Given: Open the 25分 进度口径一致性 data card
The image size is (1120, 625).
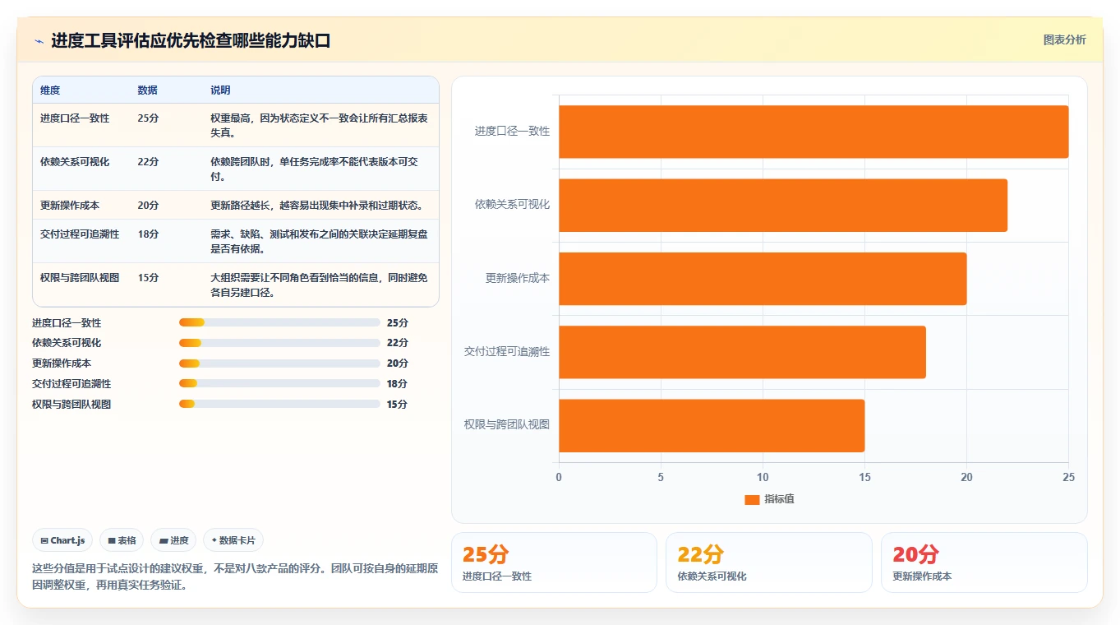Looking at the screenshot, I should tap(554, 562).
